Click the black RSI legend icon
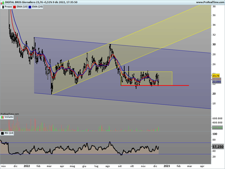The width and height of the screenshot is (225, 169). (2, 133)
